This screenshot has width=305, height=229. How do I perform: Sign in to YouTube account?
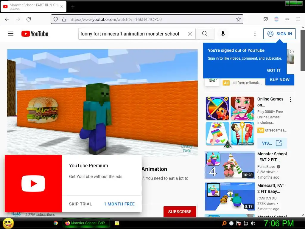(x=279, y=34)
